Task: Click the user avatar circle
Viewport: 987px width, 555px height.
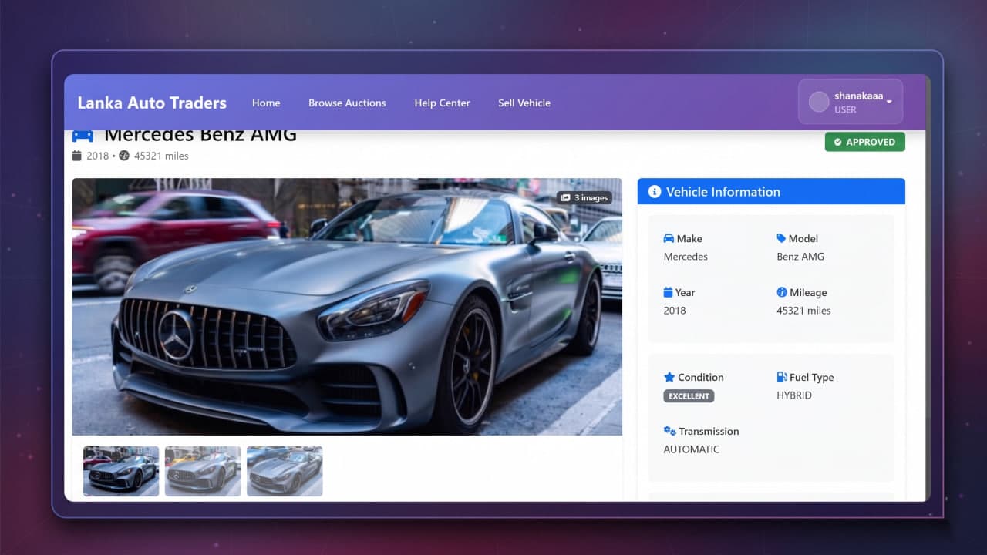Action: click(819, 102)
